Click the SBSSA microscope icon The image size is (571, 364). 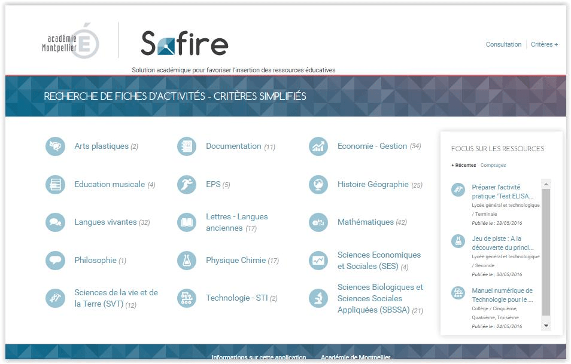click(318, 298)
